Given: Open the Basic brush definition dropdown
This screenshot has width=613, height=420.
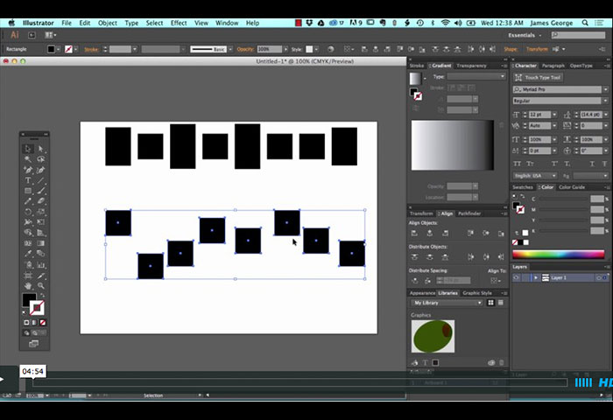Looking at the screenshot, I should [x=230, y=49].
